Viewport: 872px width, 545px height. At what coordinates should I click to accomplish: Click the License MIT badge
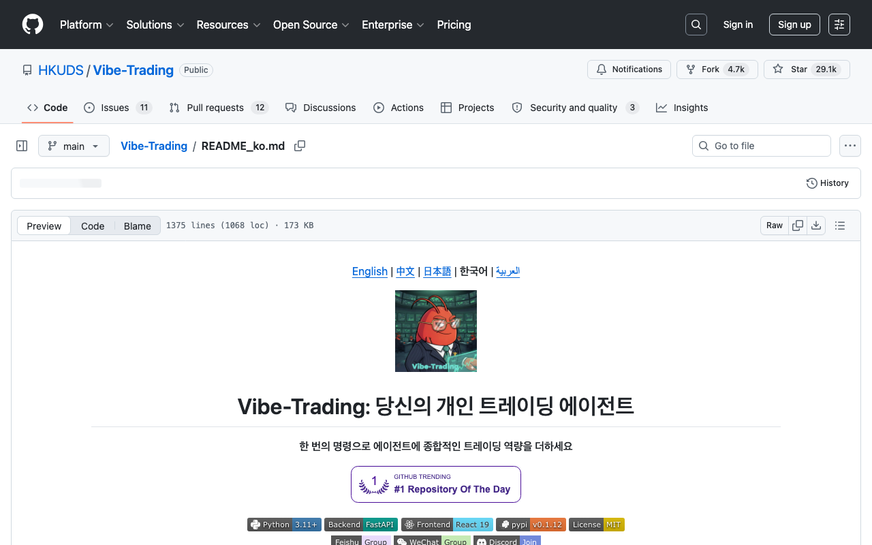(x=597, y=525)
